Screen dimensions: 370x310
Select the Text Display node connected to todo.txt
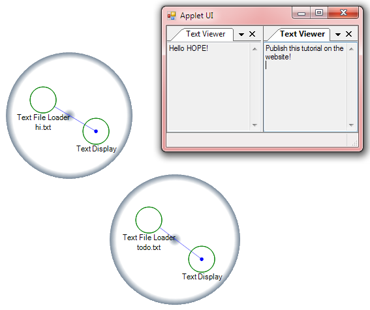click(202, 259)
